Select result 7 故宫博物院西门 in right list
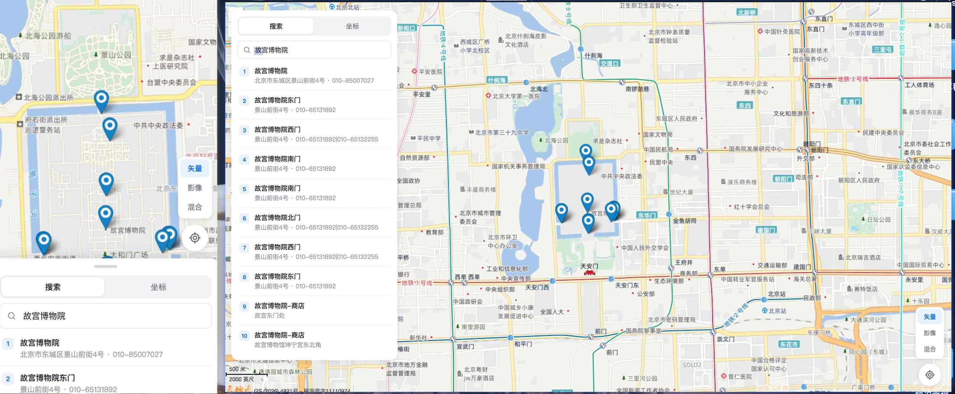This screenshot has width=955, height=394. point(314,252)
